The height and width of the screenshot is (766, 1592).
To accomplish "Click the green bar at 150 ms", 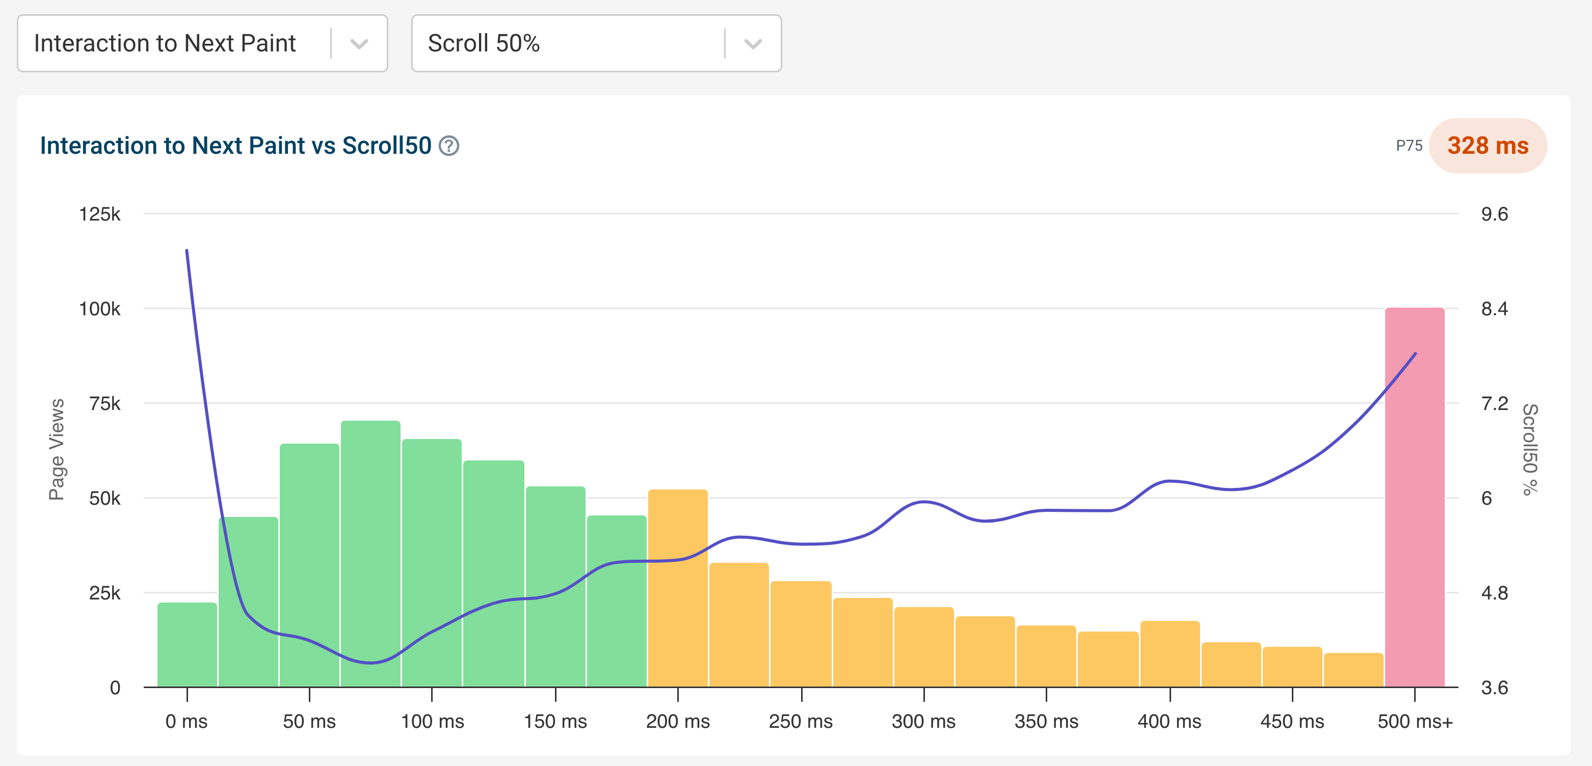I will coord(555,586).
